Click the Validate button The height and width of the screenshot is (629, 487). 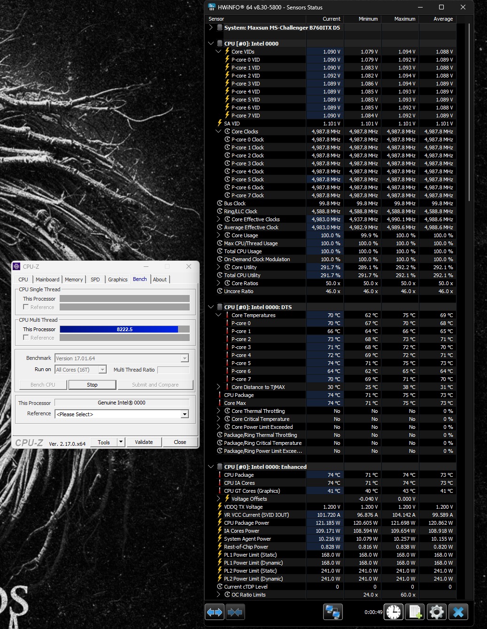coord(144,442)
